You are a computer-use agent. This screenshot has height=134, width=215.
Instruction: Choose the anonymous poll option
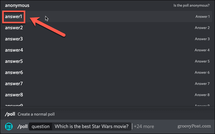pyautogui.click(x=17, y=5)
